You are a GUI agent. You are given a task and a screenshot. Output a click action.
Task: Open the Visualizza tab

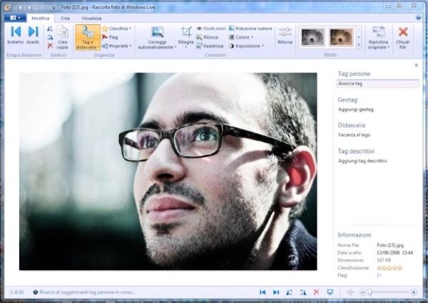tap(91, 17)
